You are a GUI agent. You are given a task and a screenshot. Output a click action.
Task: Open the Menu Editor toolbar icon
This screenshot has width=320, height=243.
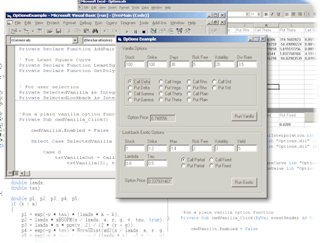40,31
